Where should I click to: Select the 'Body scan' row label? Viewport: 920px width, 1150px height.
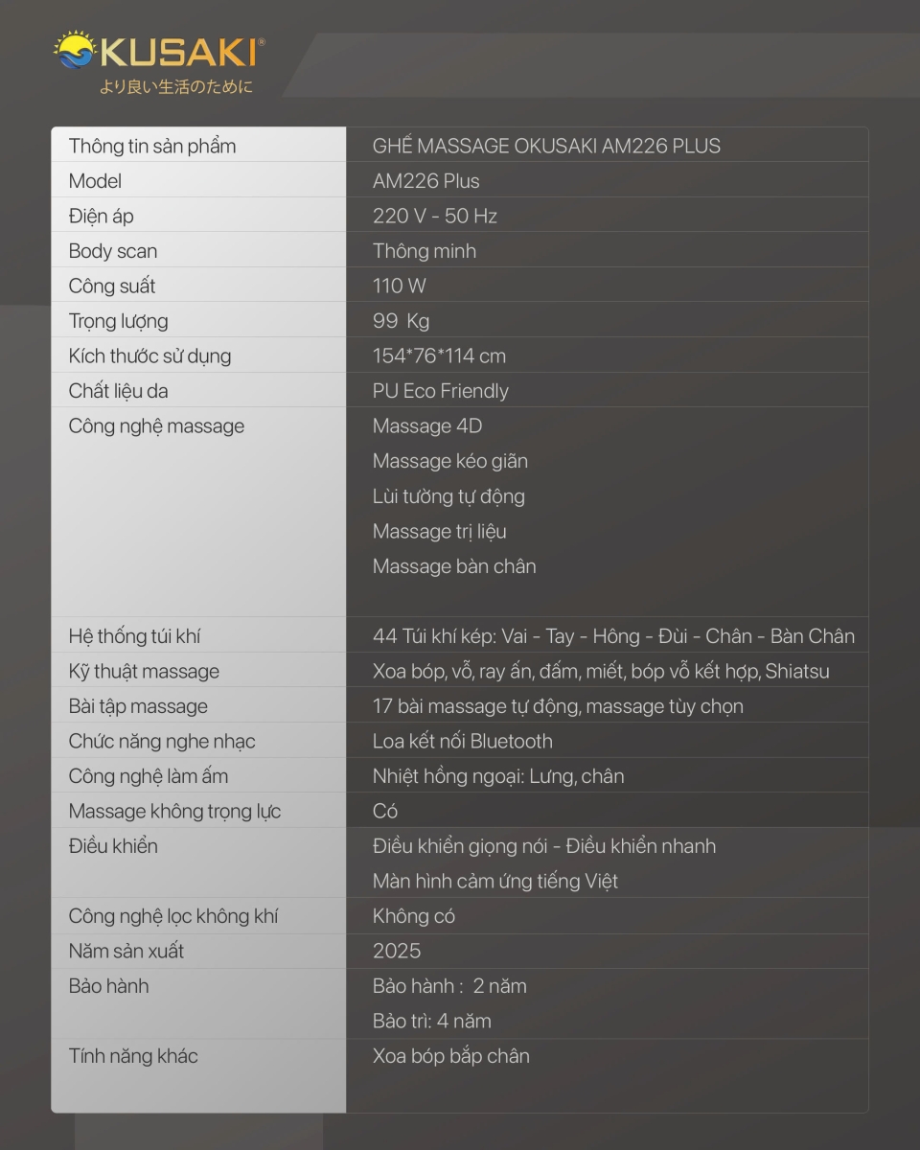(x=113, y=251)
